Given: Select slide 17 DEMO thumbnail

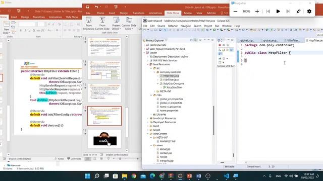Looking at the screenshot, I should point(104,139).
